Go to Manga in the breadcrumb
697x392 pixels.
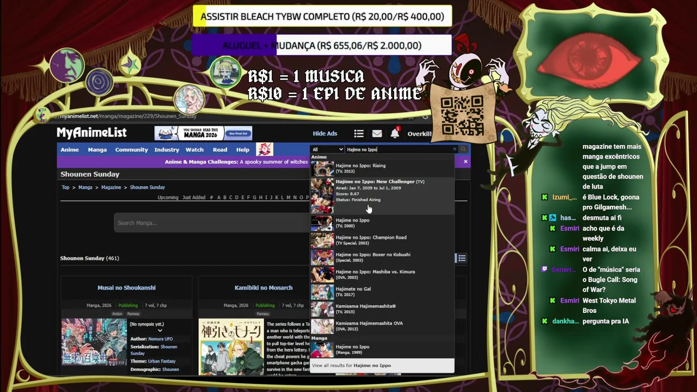(85, 187)
